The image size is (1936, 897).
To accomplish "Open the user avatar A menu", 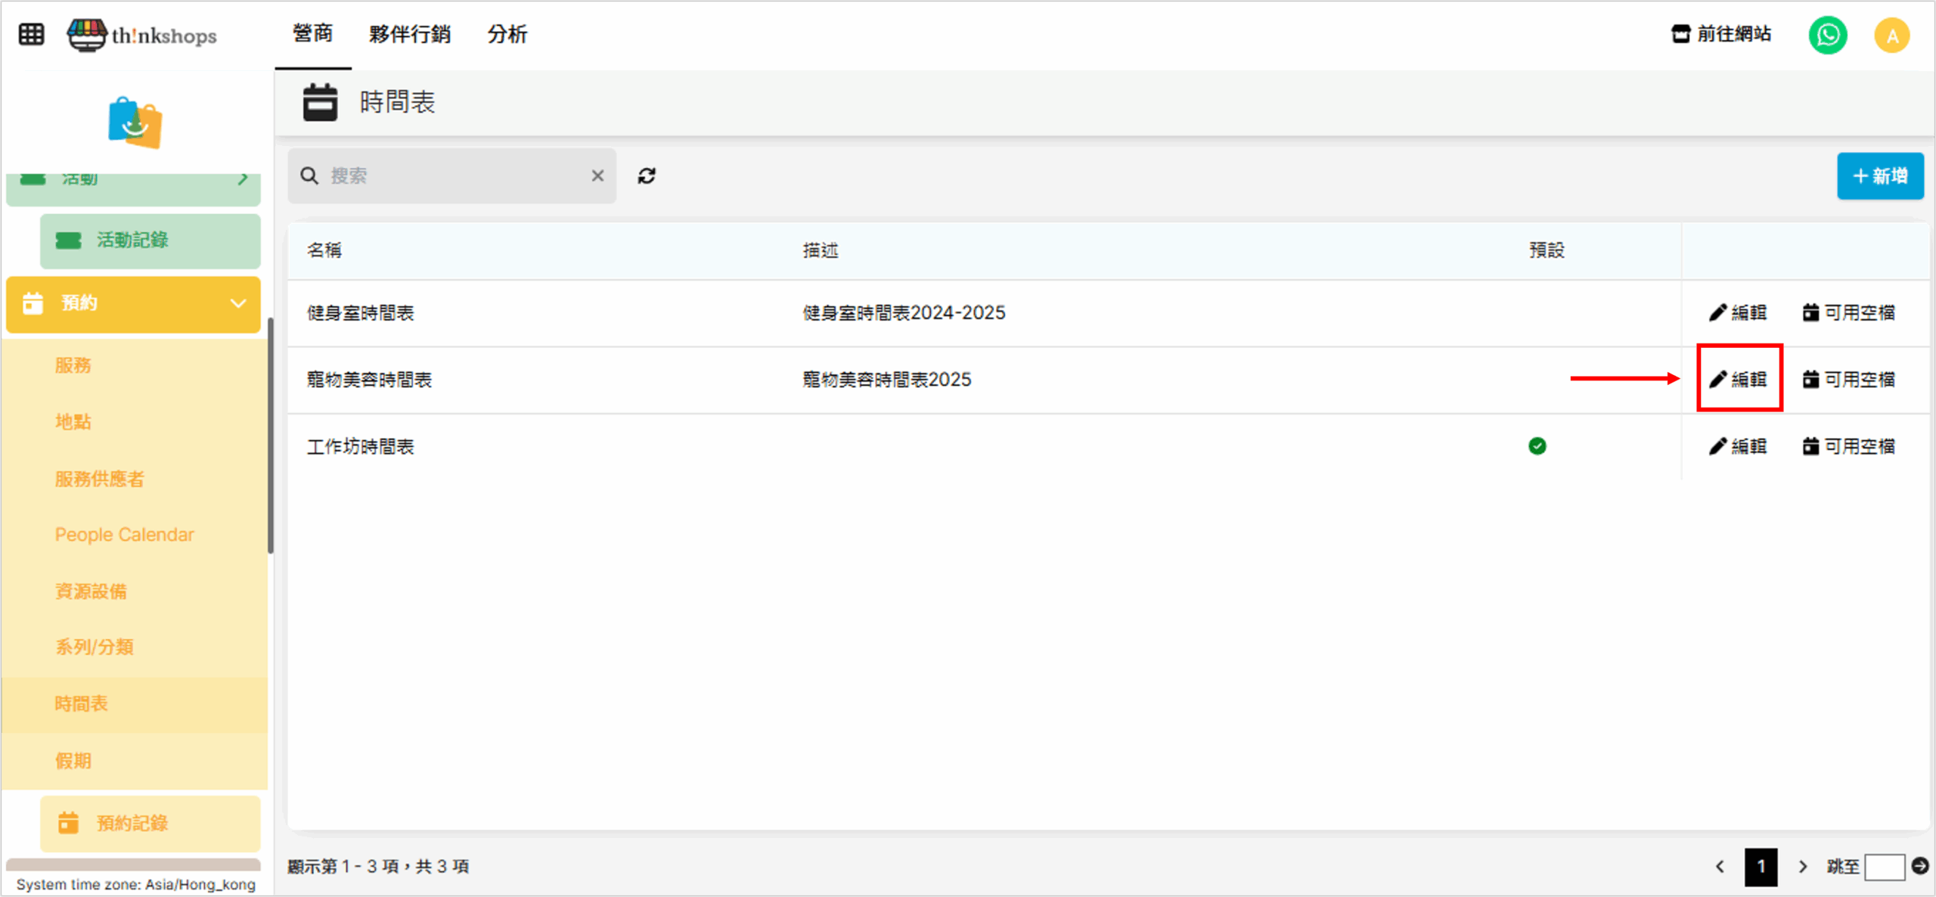I will click(x=1891, y=35).
